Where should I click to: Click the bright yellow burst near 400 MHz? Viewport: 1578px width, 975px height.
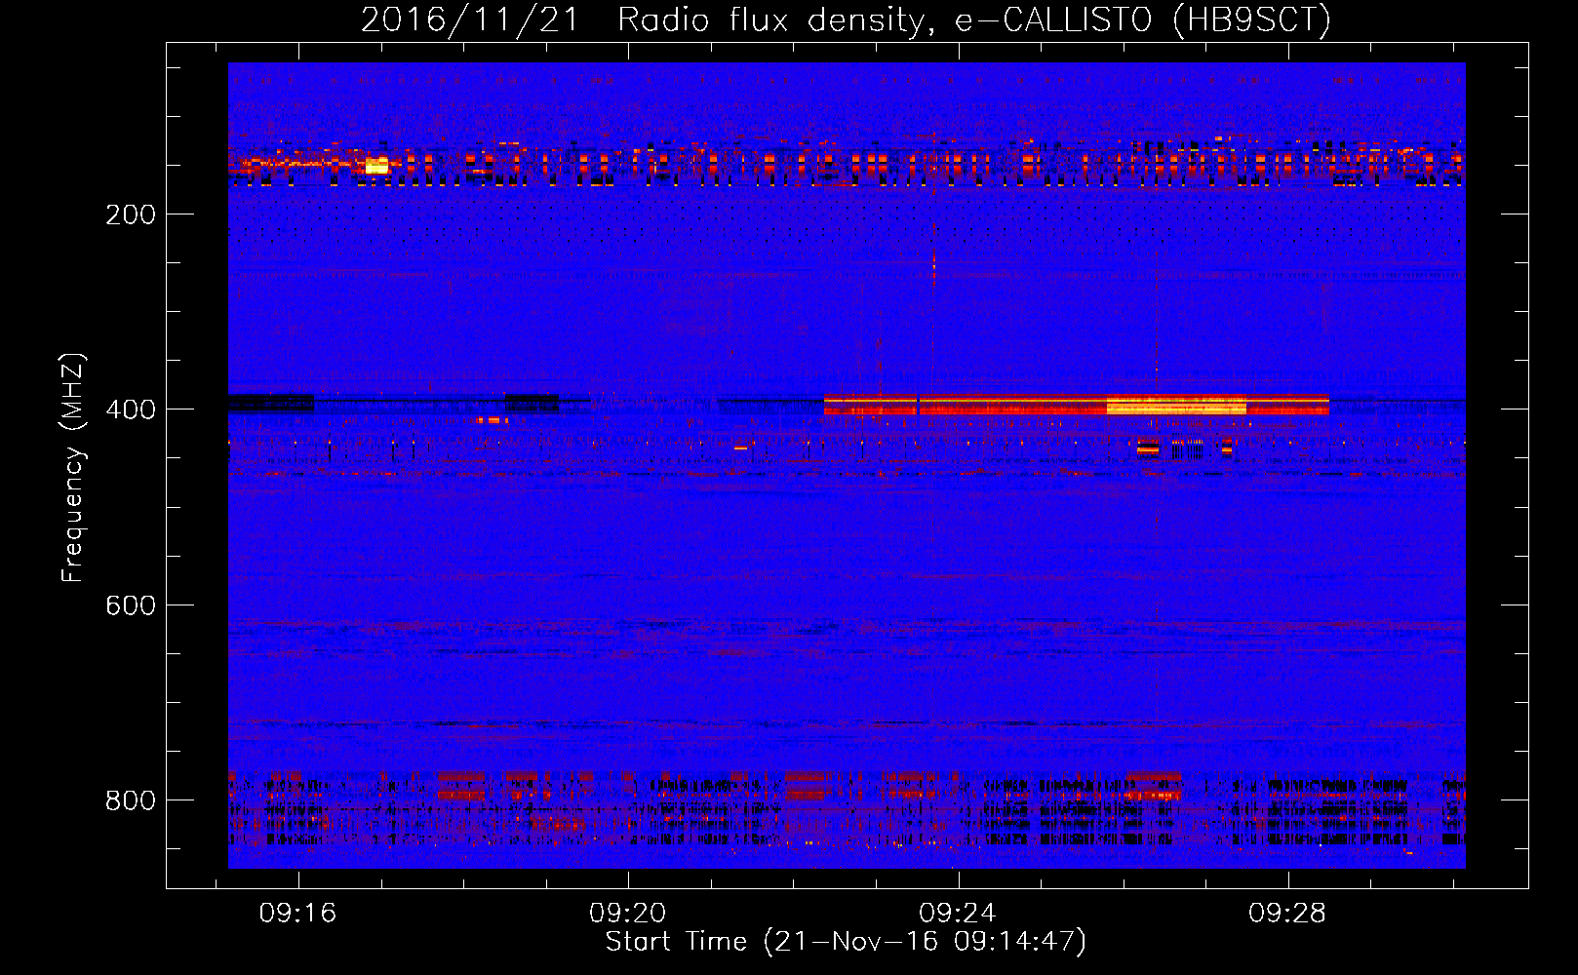pos(1176,405)
